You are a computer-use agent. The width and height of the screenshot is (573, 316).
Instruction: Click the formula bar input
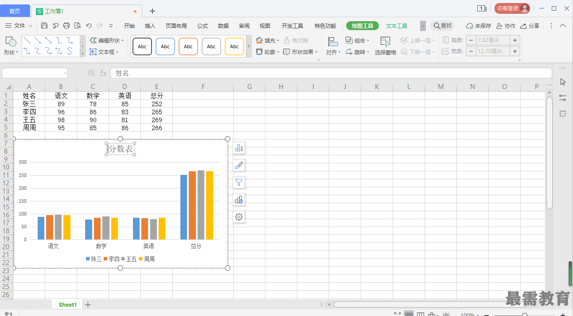(331, 73)
